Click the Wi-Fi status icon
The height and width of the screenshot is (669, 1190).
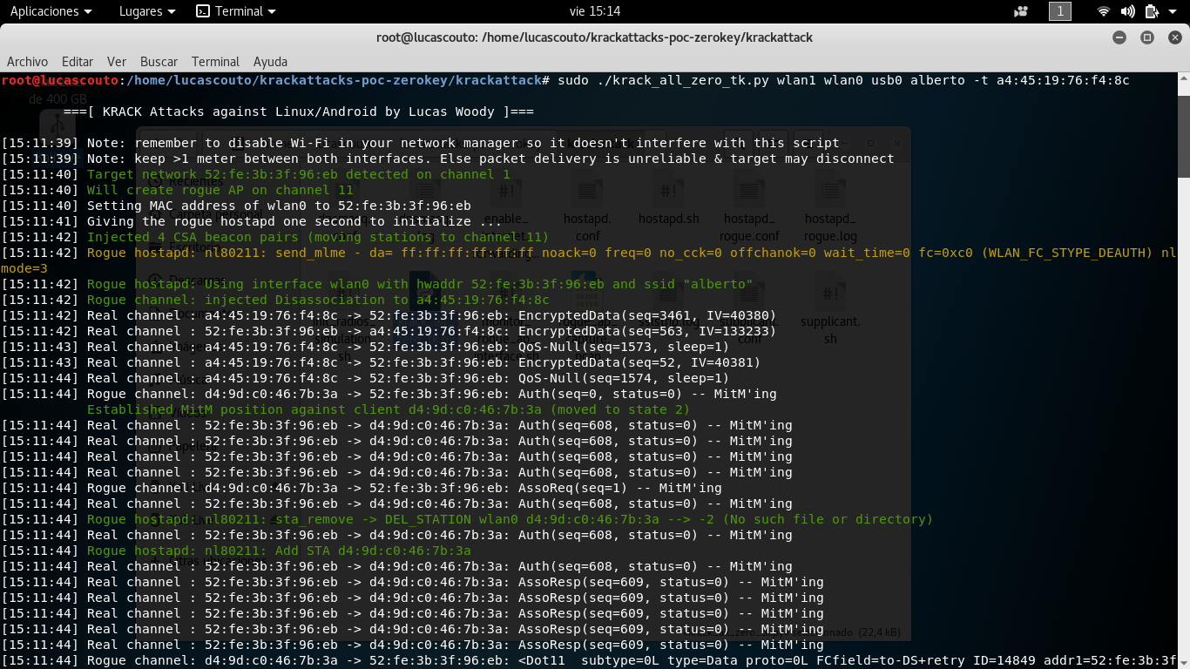1104,11
